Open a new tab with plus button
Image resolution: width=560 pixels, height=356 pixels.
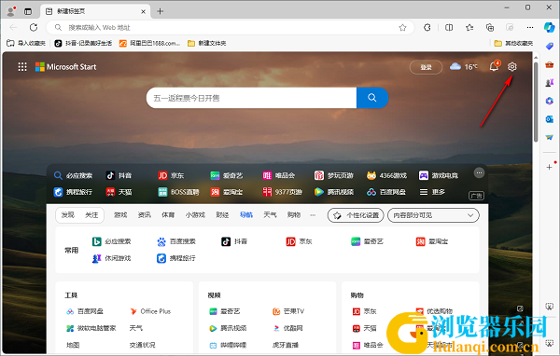(160, 11)
